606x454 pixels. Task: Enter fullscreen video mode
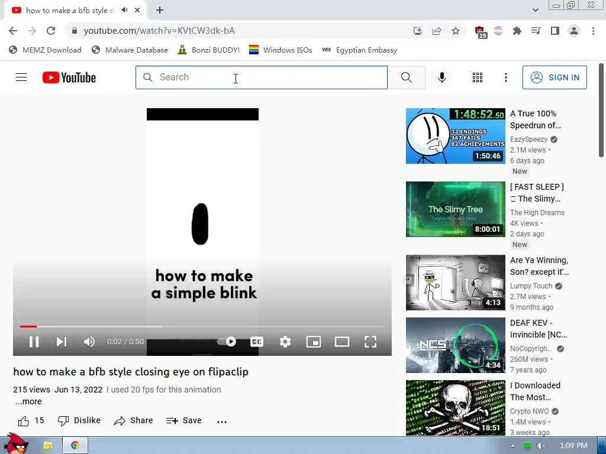pos(370,342)
